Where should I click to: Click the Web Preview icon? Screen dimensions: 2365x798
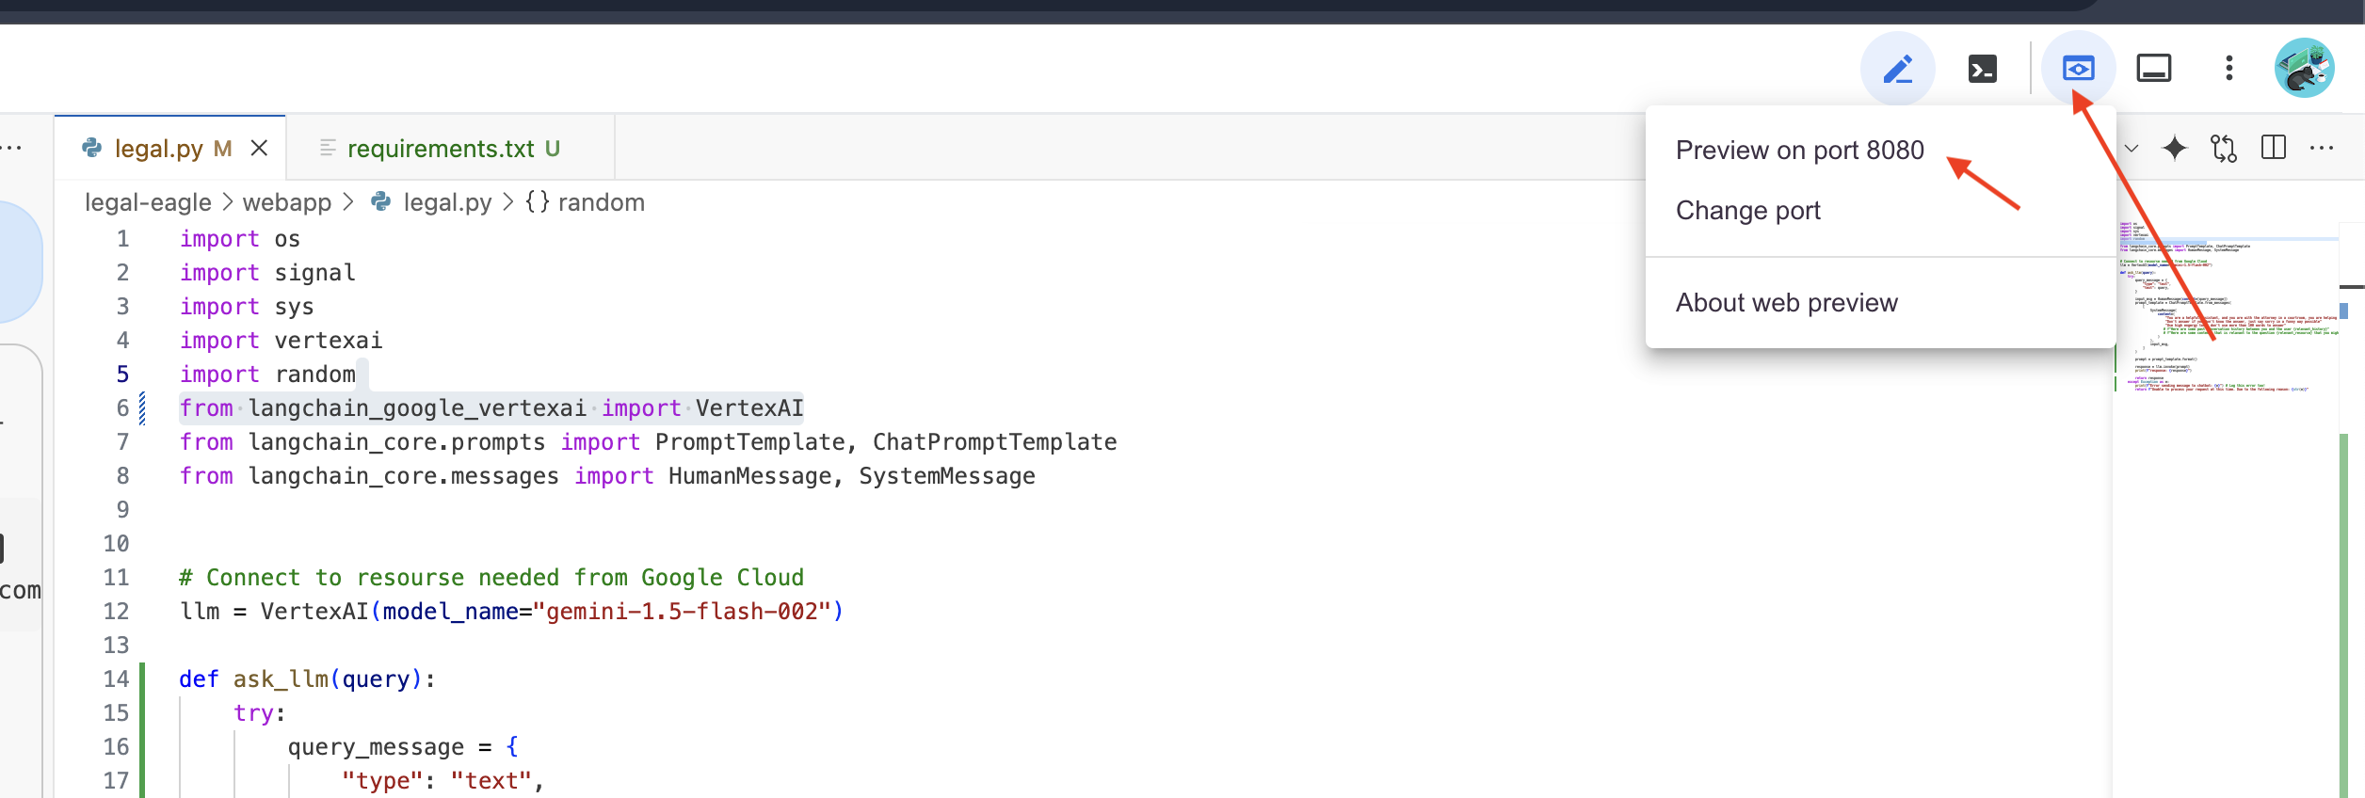2078,69
